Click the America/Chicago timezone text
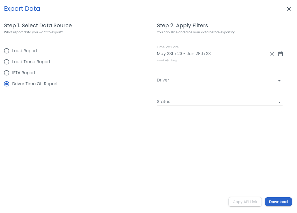The width and height of the screenshot is (297, 213). pos(167,61)
